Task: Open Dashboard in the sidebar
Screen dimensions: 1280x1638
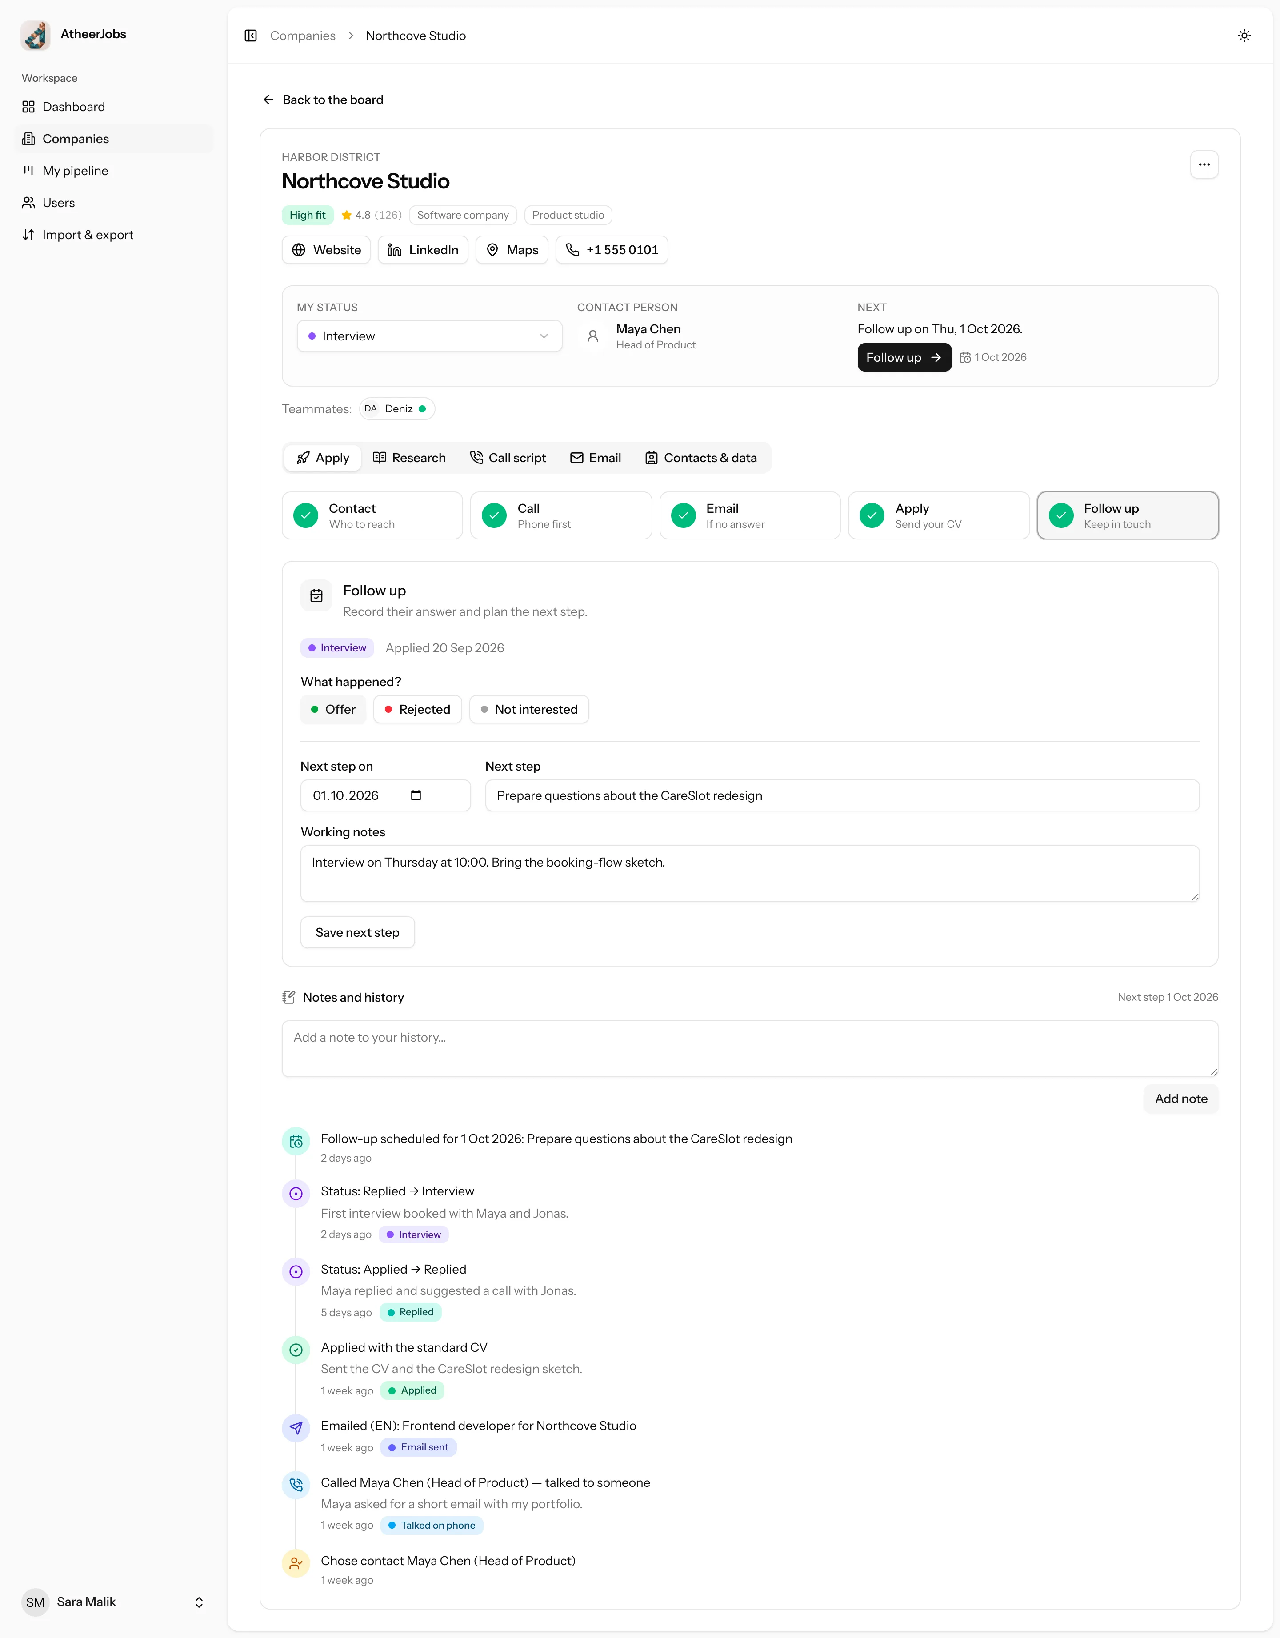Action: click(x=114, y=107)
